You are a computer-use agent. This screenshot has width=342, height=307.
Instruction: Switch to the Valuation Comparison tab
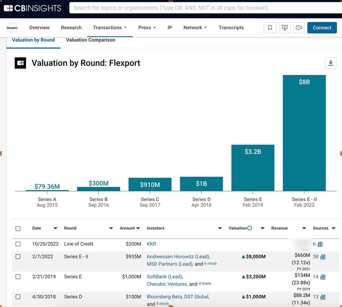point(90,40)
